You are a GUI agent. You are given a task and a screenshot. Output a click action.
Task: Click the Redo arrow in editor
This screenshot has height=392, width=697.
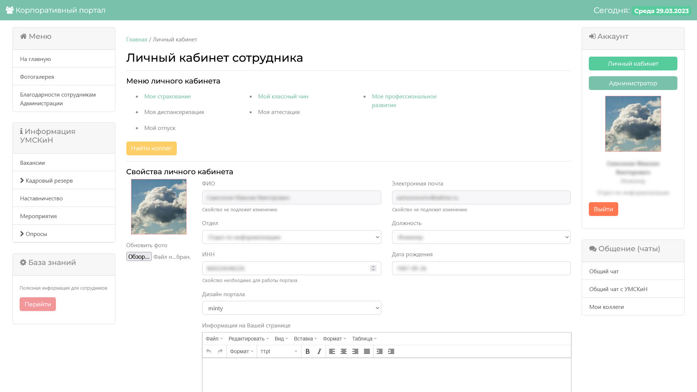pyautogui.click(x=220, y=351)
